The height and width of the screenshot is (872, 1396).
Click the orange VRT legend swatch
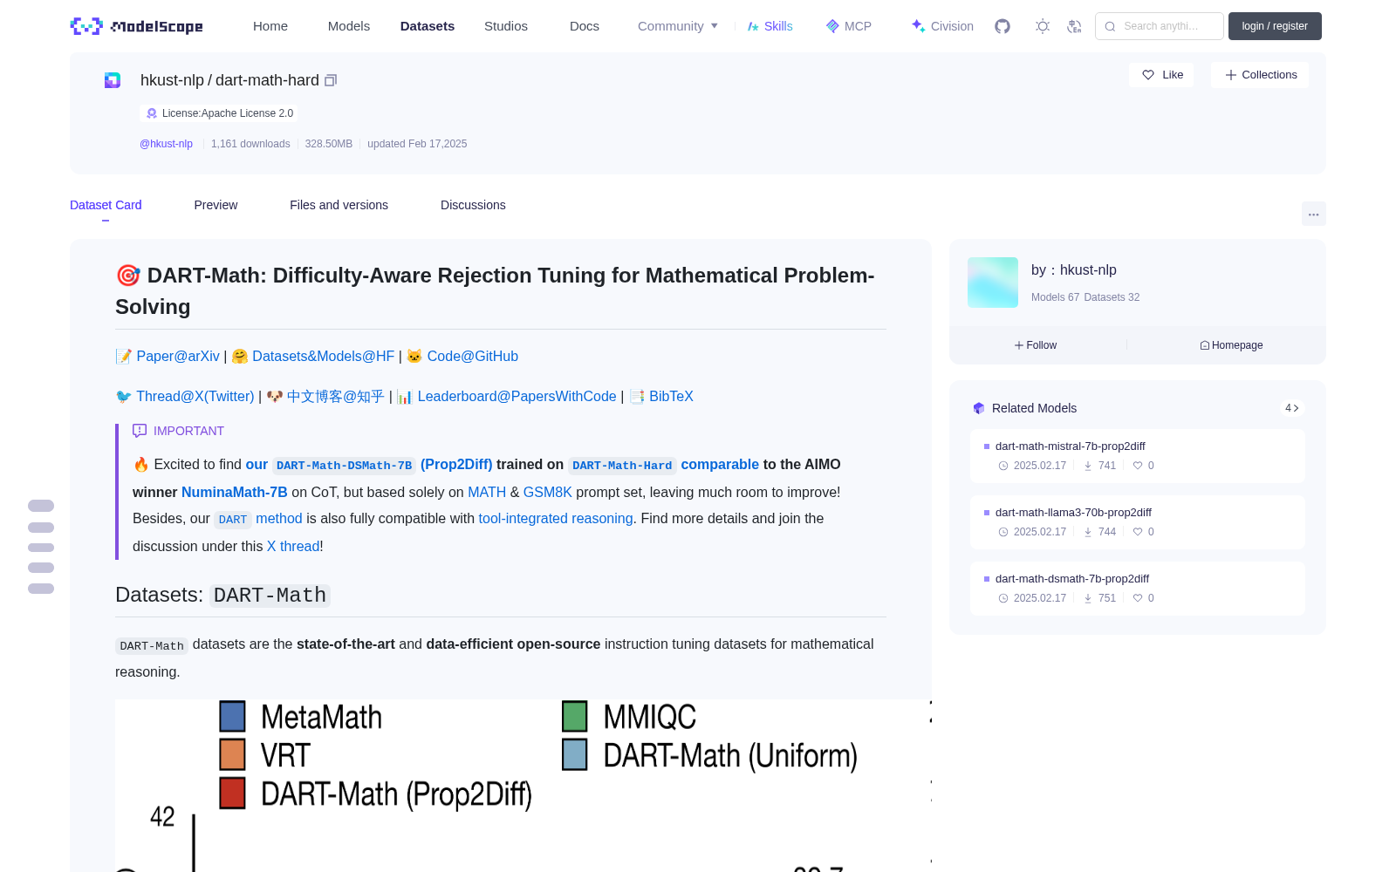[232, 754]
